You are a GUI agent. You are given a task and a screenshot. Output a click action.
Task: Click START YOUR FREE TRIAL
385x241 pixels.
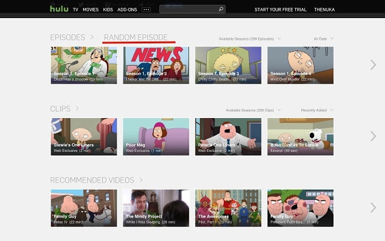click(x=280, y=10)
